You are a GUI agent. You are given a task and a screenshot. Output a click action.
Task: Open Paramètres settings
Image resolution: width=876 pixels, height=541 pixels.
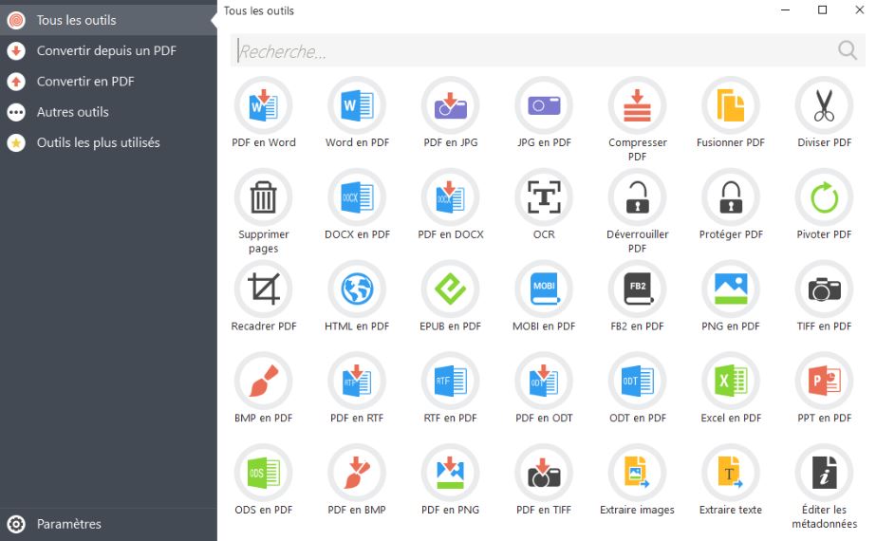[x=108, y=524]
